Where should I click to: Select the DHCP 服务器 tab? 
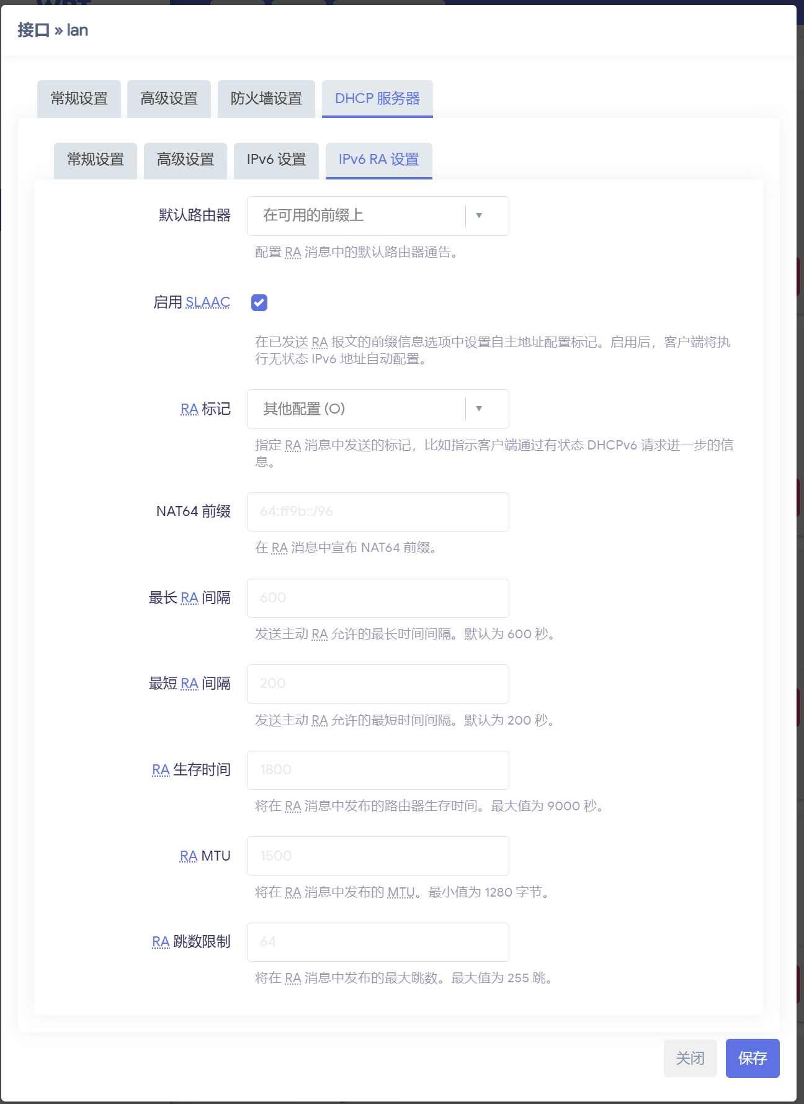(377, 99)
